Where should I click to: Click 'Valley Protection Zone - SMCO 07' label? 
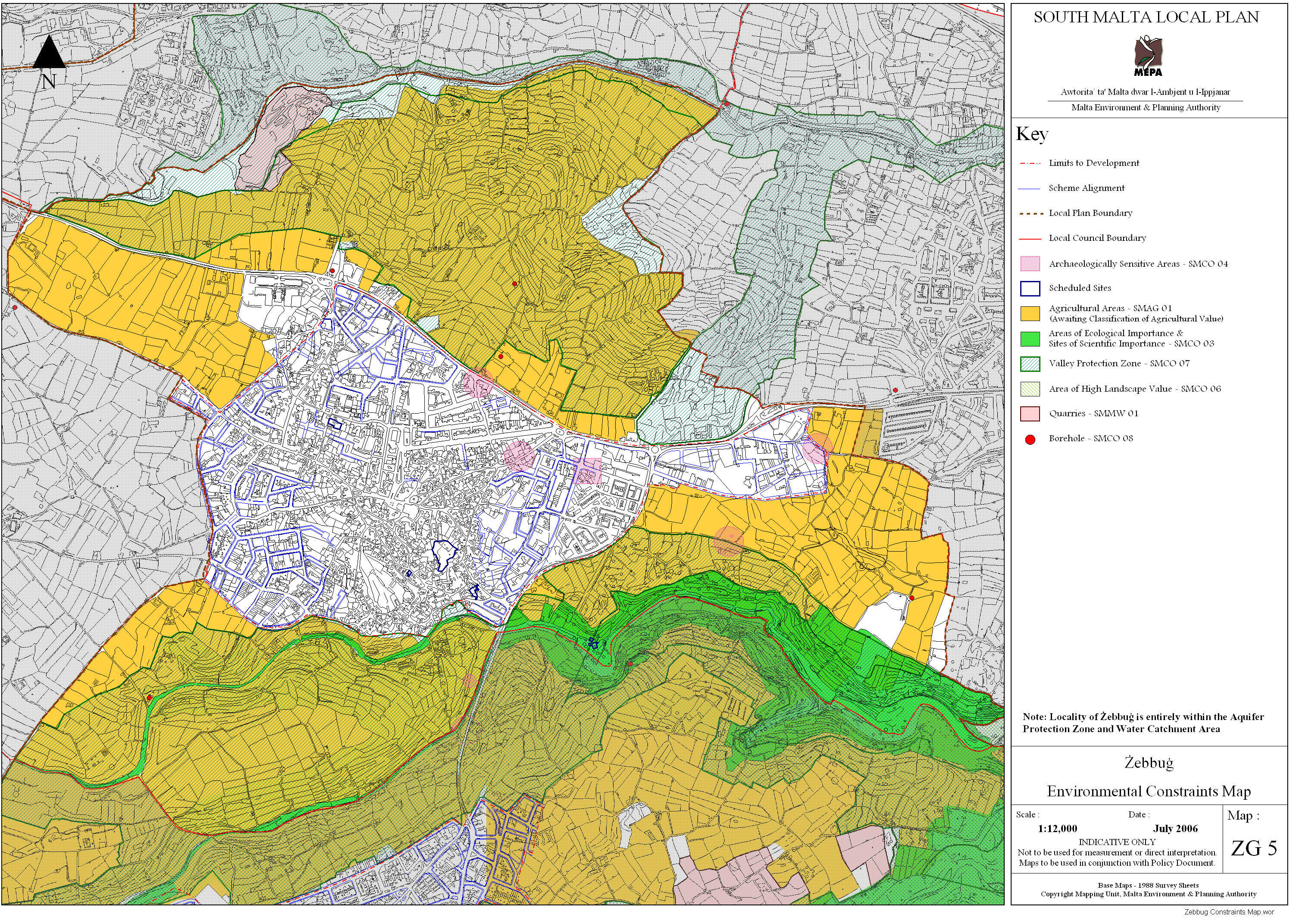pos(1119,364)
